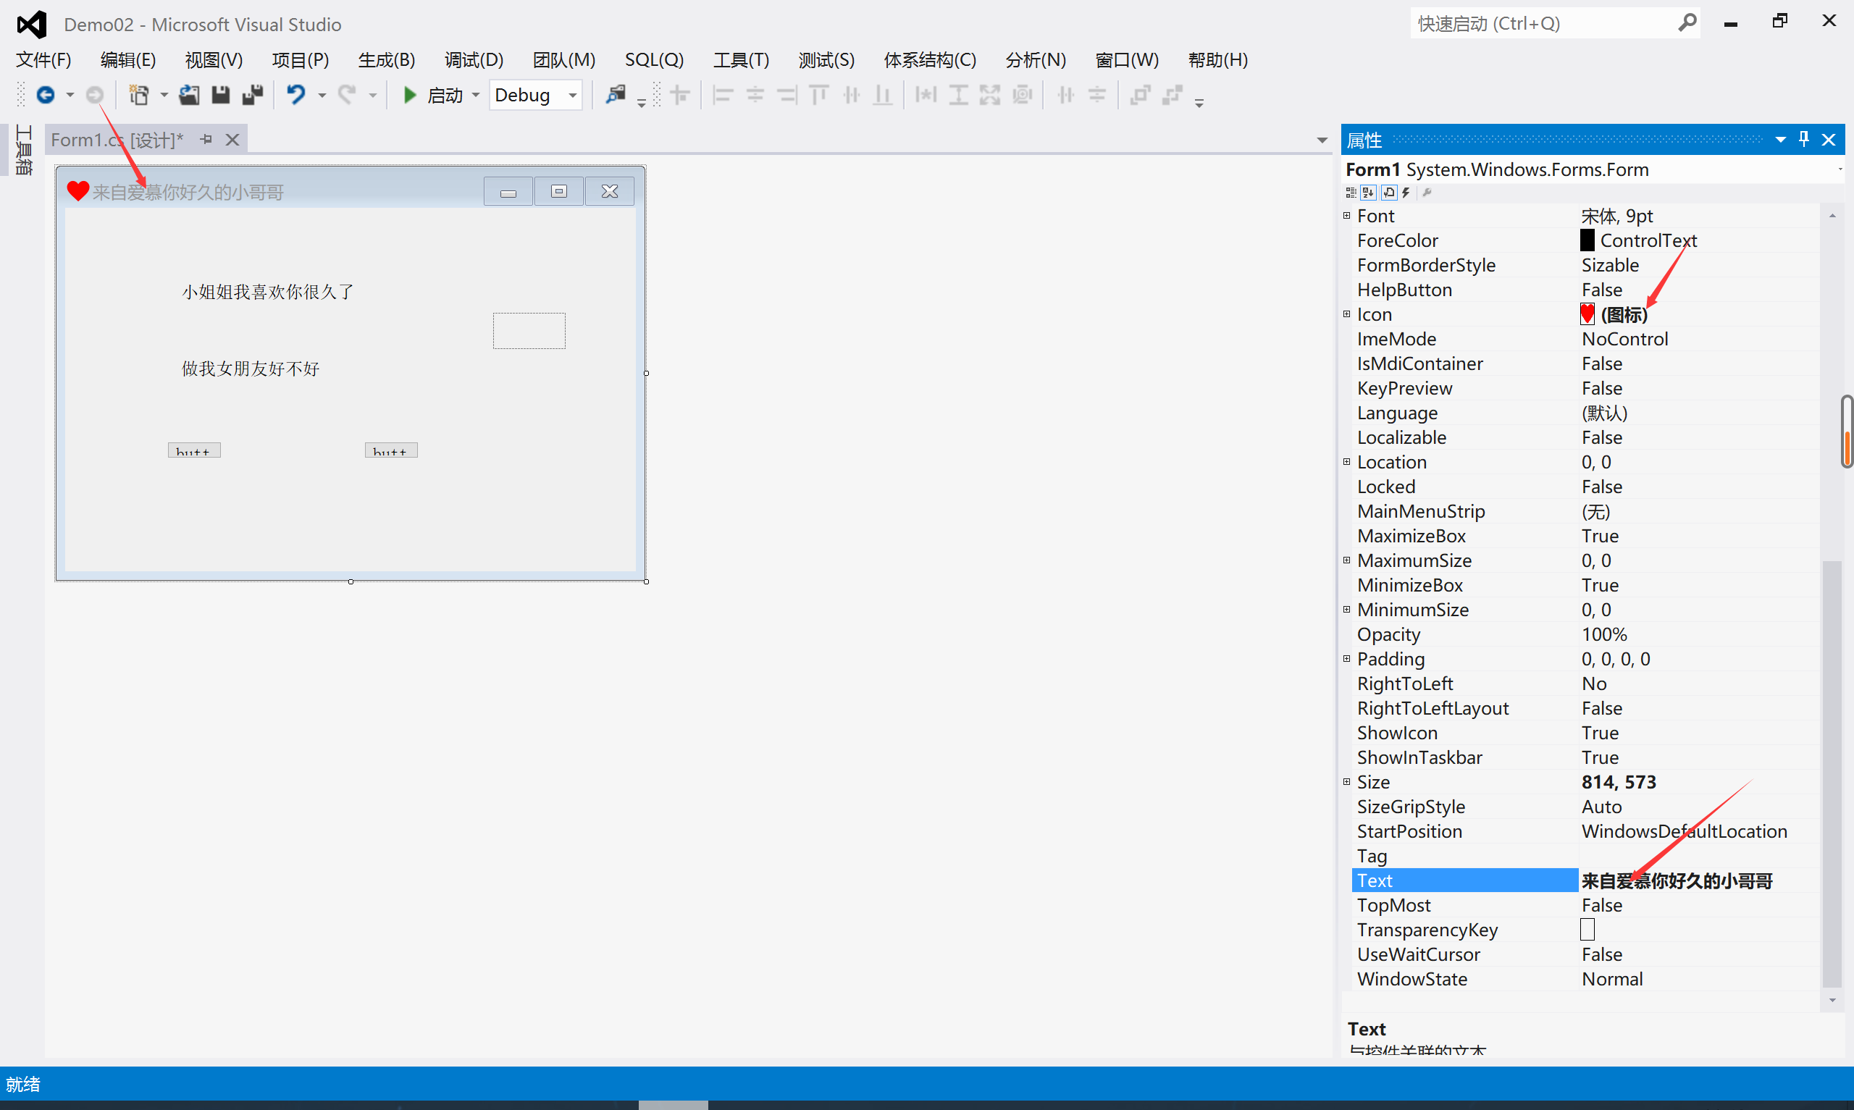
Task: Click the Visual Studio logo icon
Action: pos(31,25)
